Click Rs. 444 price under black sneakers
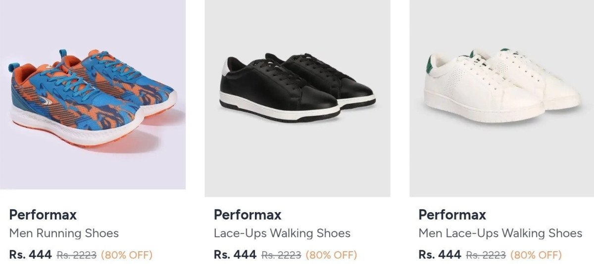Viewport: 594px width, 264px height. [235, 255]
